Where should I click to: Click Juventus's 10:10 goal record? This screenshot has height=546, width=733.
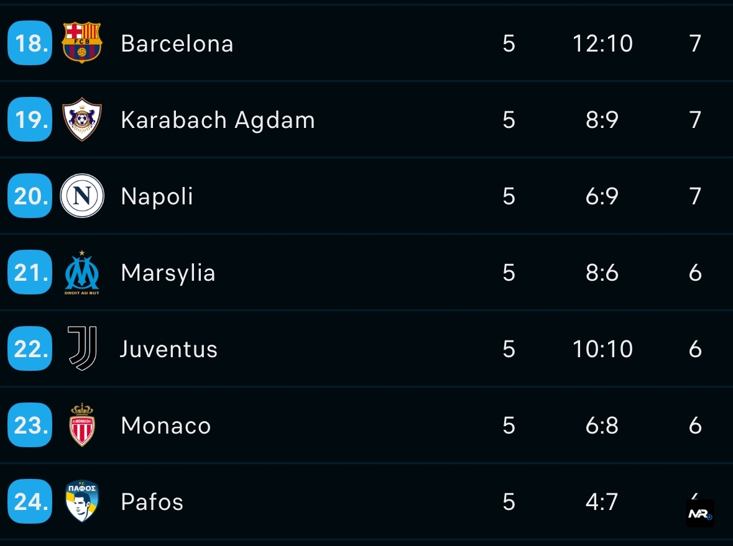point(602,349)
